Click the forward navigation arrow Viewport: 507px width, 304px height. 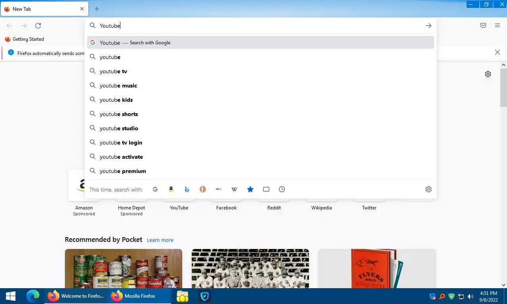click(24, 26)
